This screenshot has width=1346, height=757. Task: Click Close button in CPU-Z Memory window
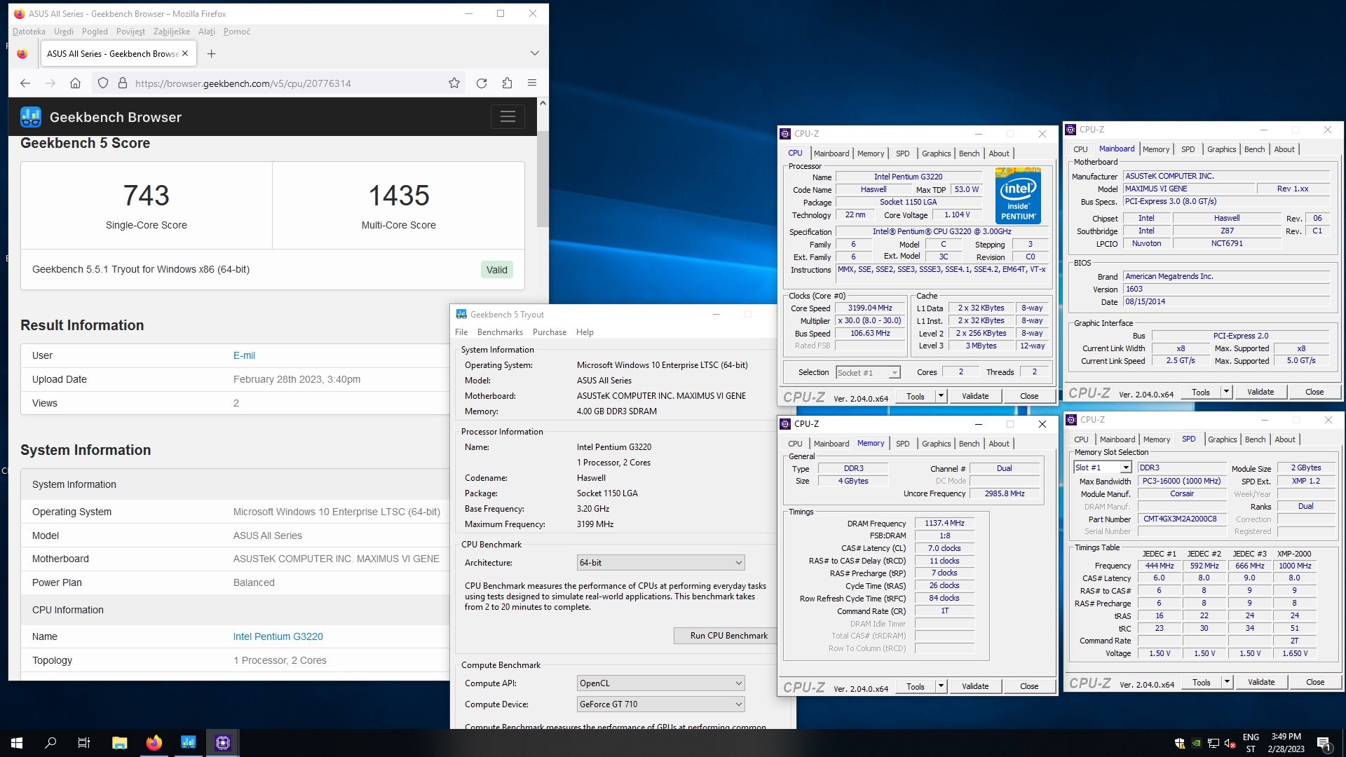coord(1029,687)
